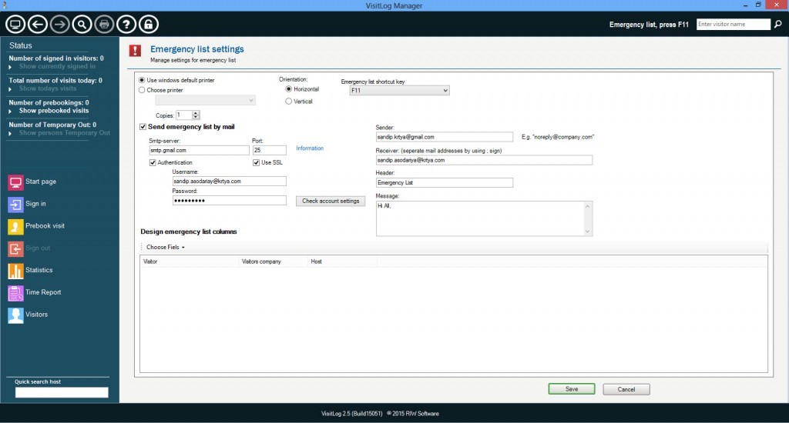789x423 pixels.
Task: Go to the Prebook visit sidebar icon
Action: pos(15,226)
